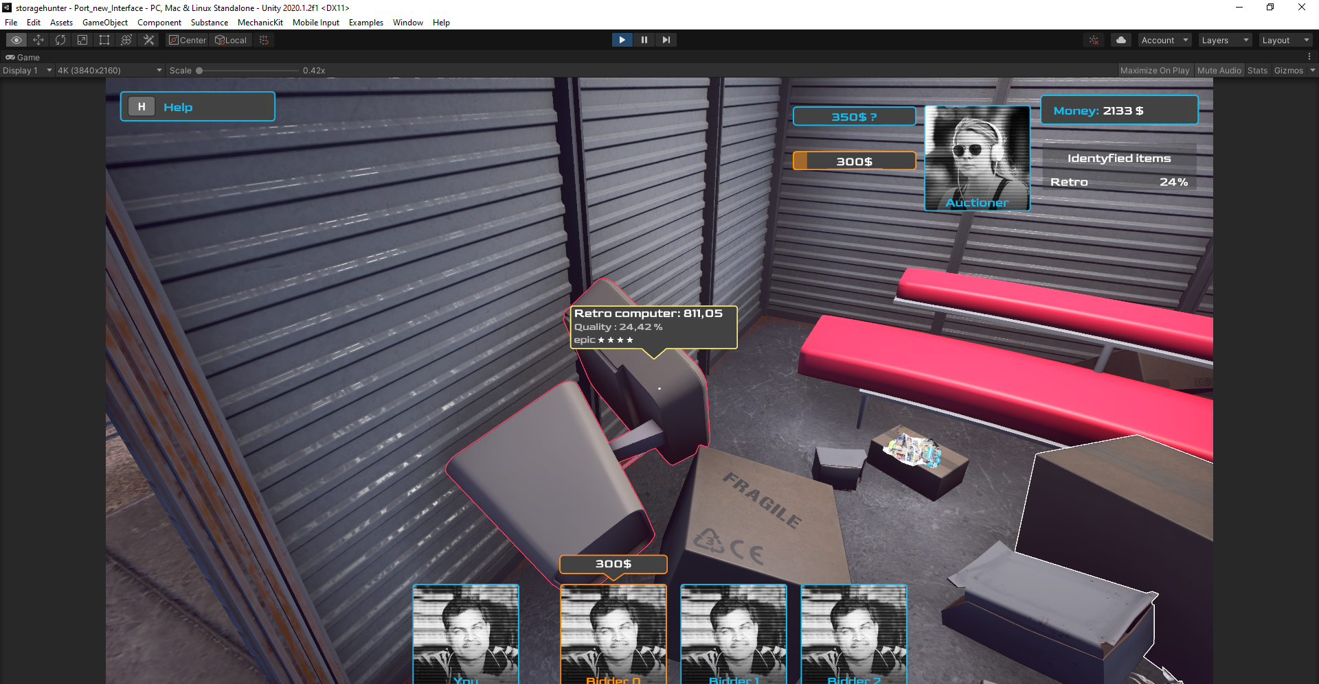This screenshot has height=684, width=1319.
Task: Click the 350$ ? bid button
Action: [854, 117]
